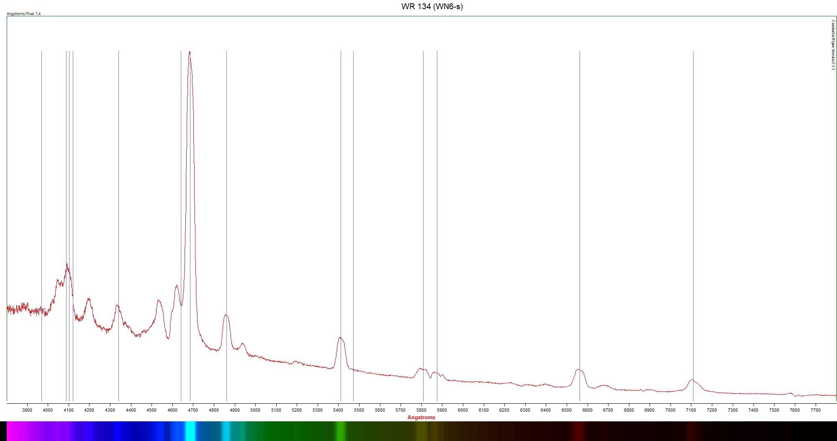837x441 pixels.
Task: Click the chart title WR 134 (WN6-s)
Action: (432, 6)
